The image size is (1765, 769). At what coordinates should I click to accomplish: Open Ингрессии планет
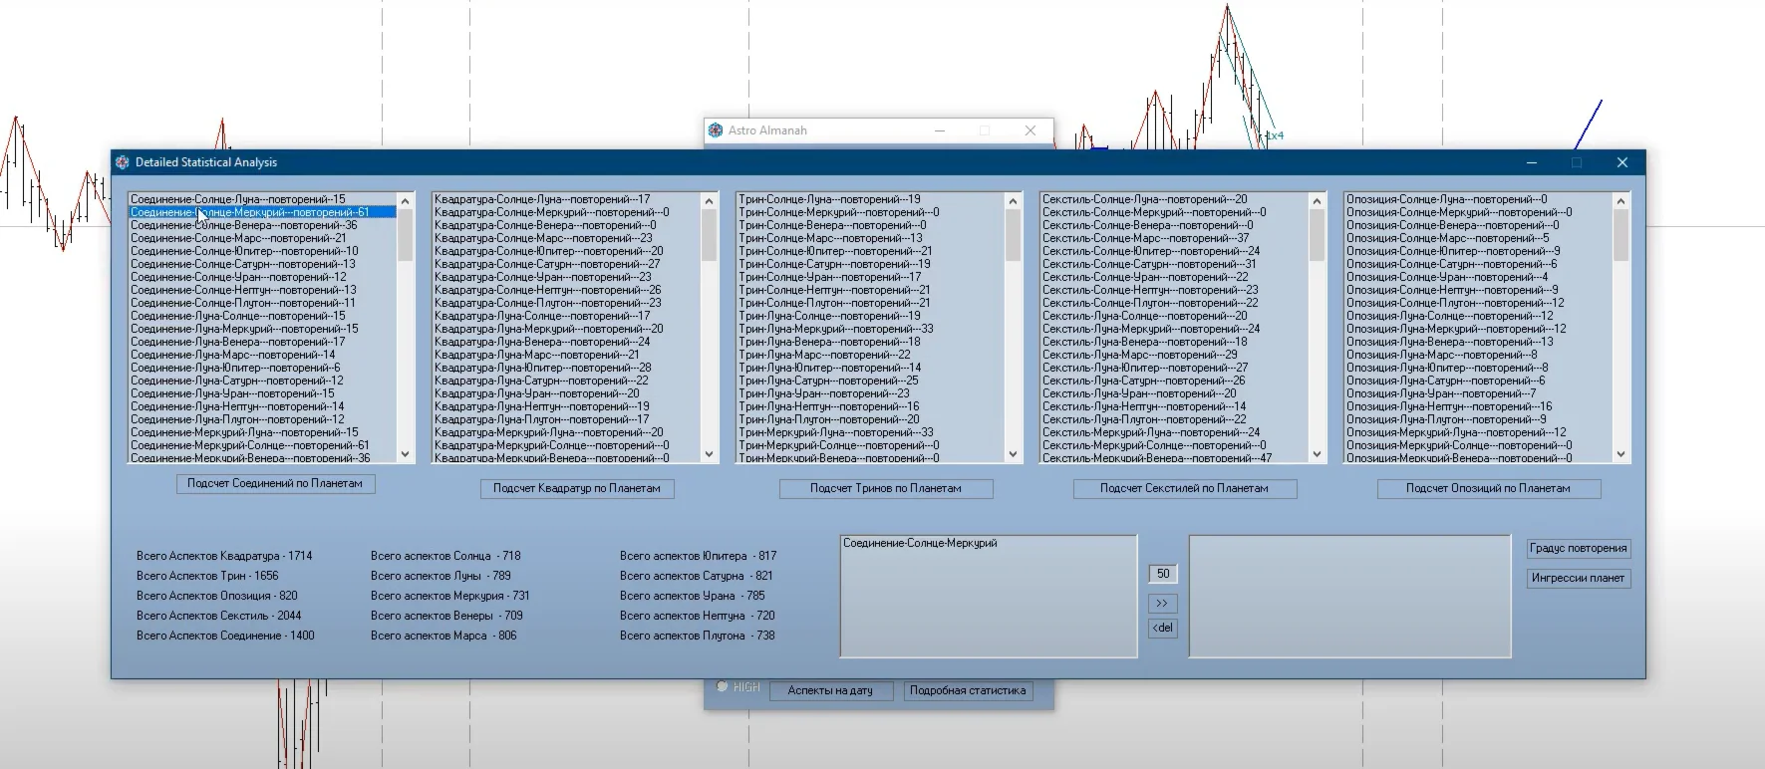[1578, 578]
